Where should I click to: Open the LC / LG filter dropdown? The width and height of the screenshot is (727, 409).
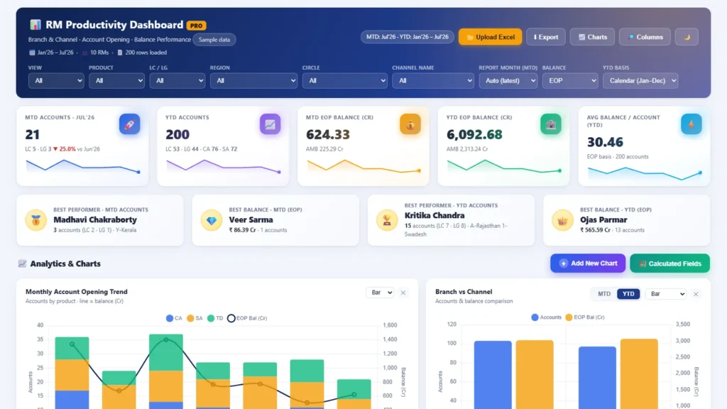[x=177, y=81]
